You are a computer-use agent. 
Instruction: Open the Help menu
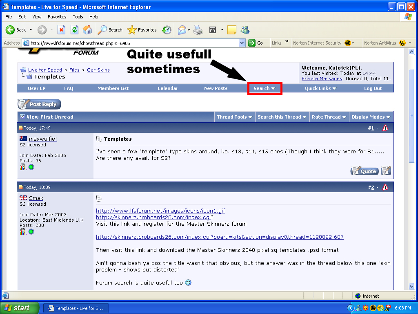pos(93,17)
